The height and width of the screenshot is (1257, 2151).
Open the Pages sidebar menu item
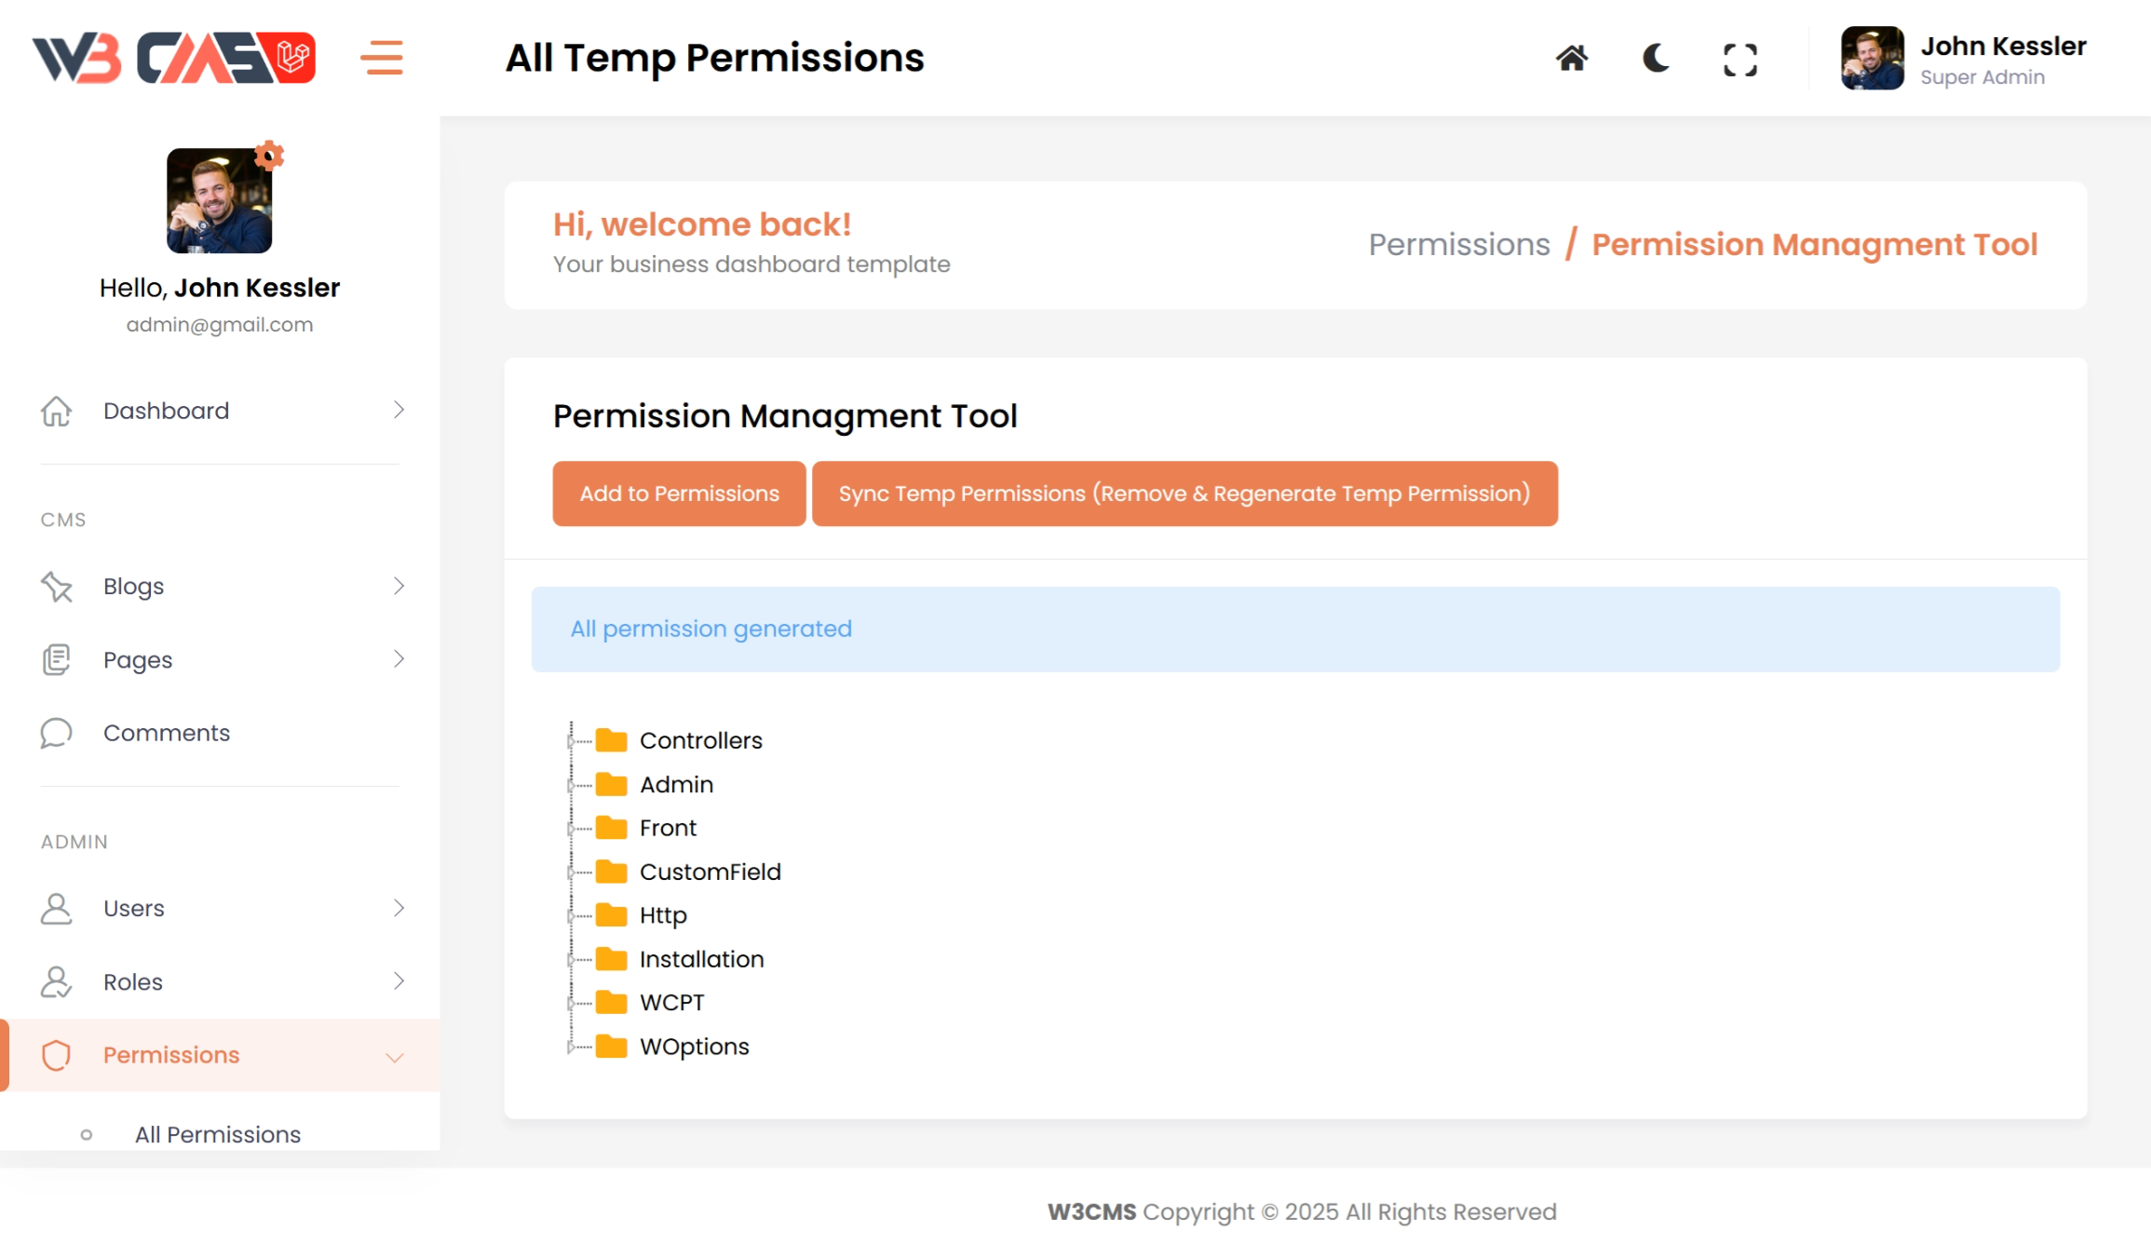pos(138,659)
